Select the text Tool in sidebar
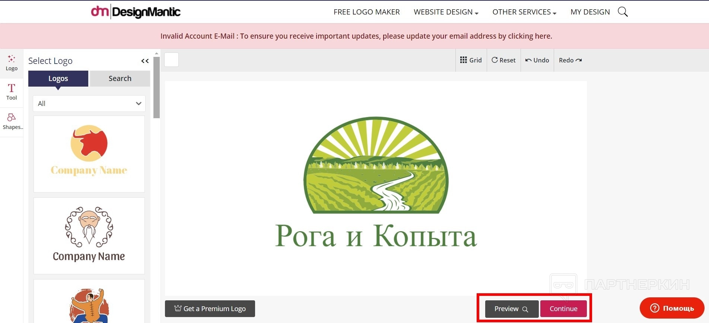The height and width of the screenshot is (323, 709). [x=12, y=93]
